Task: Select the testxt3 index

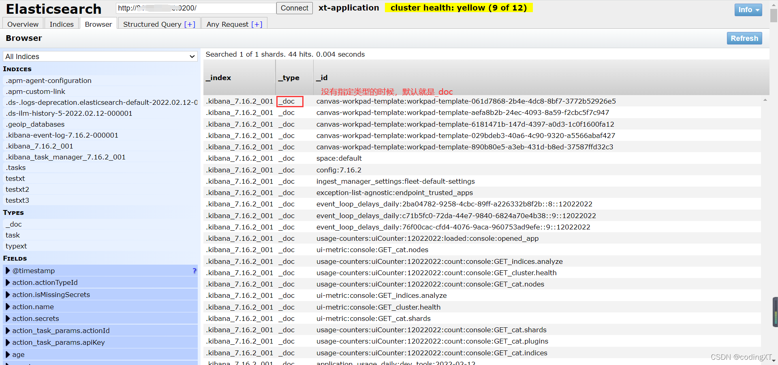Action: 100,200
